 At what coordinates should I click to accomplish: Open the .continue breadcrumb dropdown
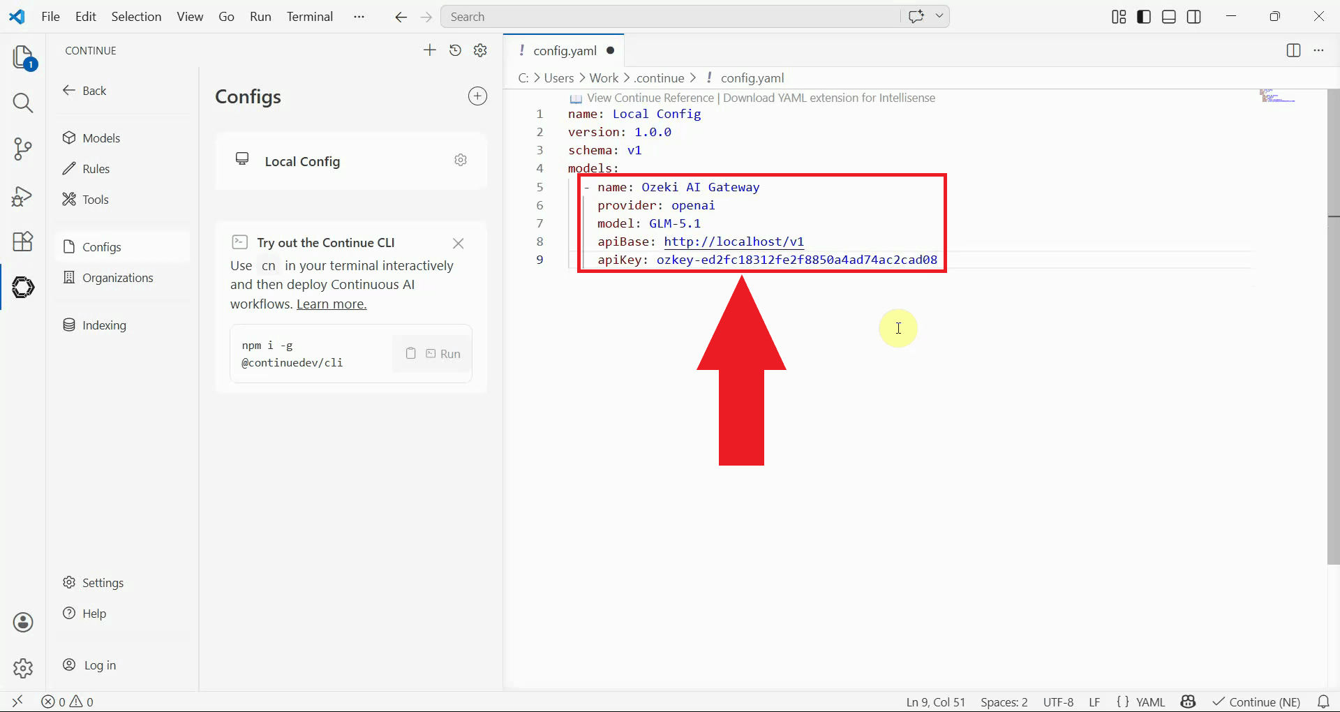tap(659, 77)
